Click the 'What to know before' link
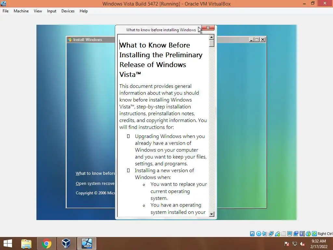 (95, 173)
